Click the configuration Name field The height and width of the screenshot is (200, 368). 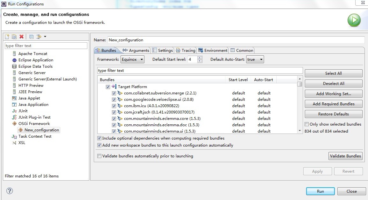tap(236, 40)
